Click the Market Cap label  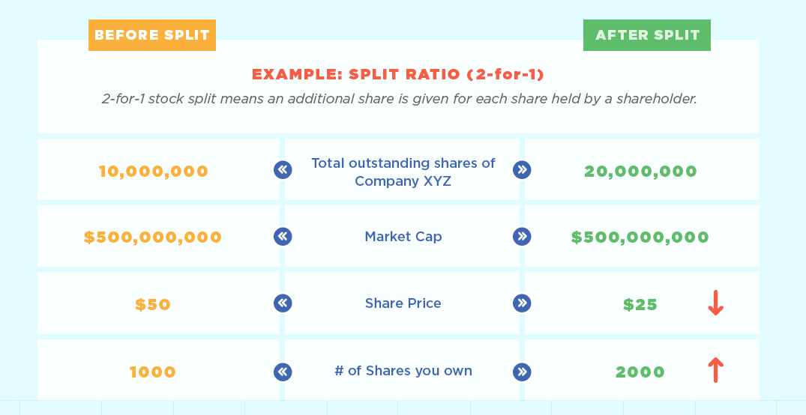(x=403, y=236)
